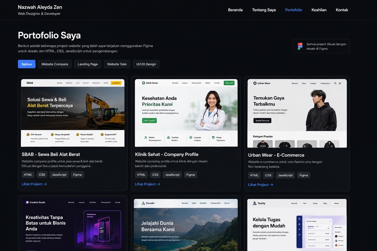The width and height of the screenshot is (377, 251).
Task: Click the Web Designer & Developer subtitle
Action: click(x=39, y=14)
